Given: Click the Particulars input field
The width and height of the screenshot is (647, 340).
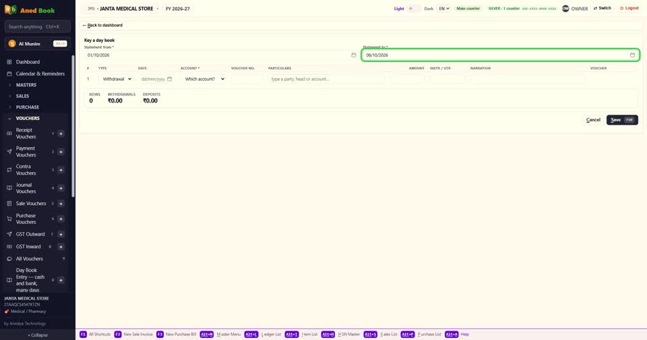Looking at the screenshot, I should [x=326, y=79].
